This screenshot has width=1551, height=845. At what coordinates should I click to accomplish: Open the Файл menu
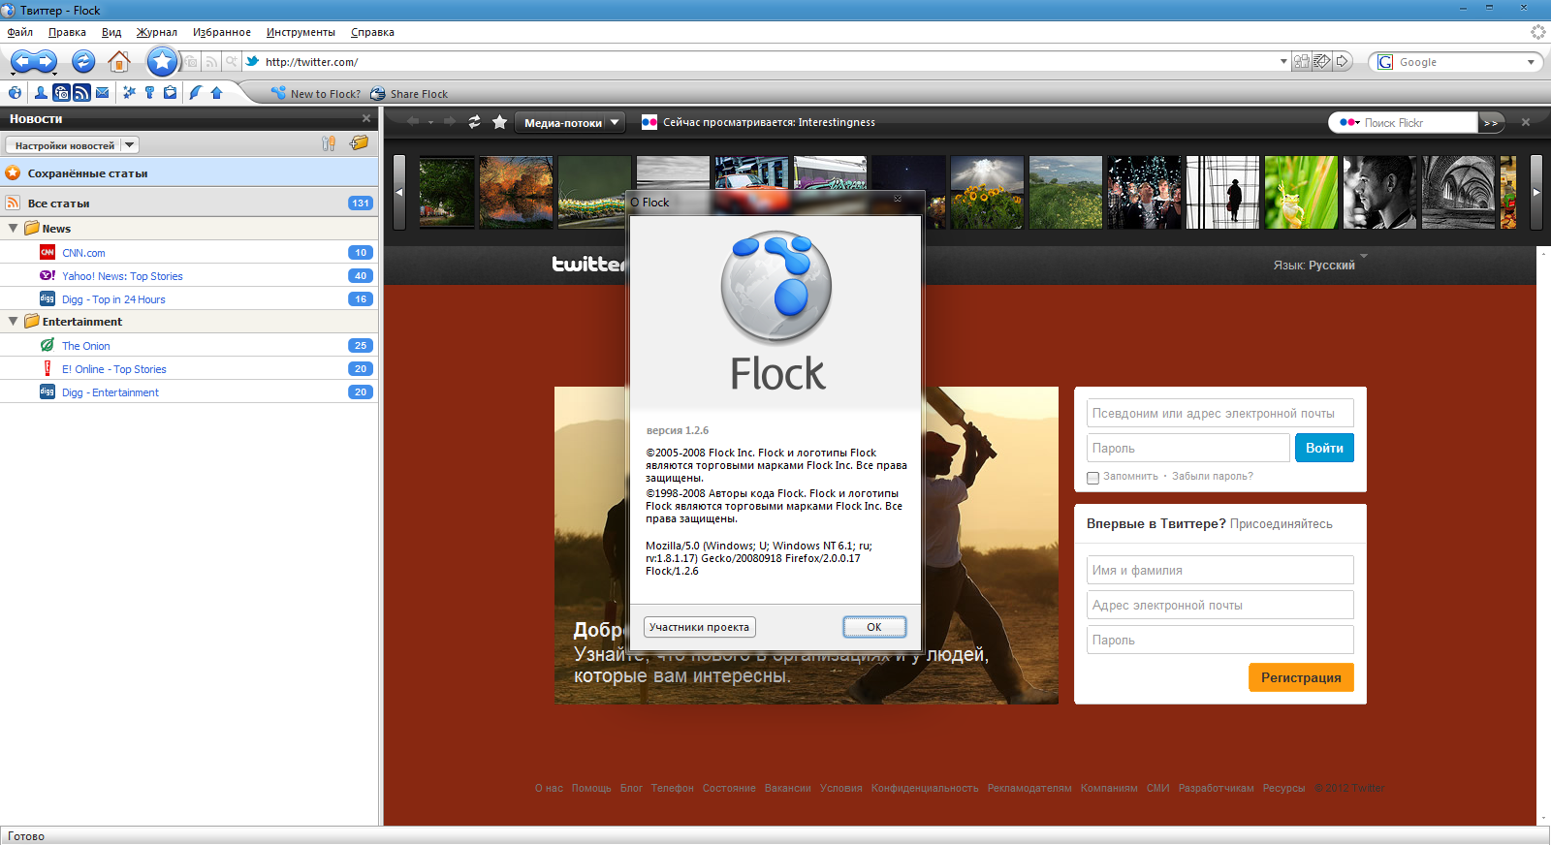point(19,32)
